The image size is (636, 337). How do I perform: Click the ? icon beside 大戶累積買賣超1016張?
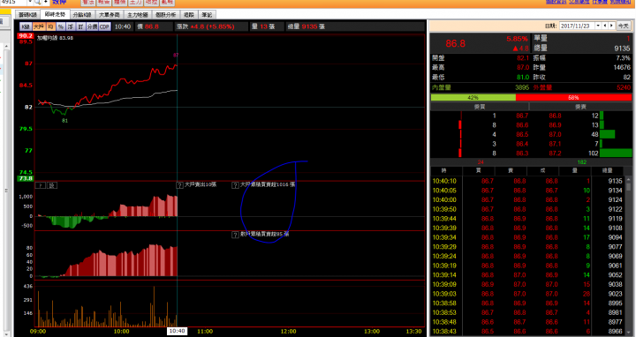coord(235,185)
